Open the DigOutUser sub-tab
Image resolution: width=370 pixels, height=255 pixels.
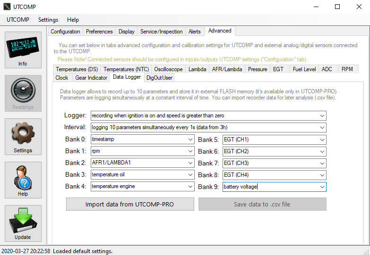tap(159, 78)
